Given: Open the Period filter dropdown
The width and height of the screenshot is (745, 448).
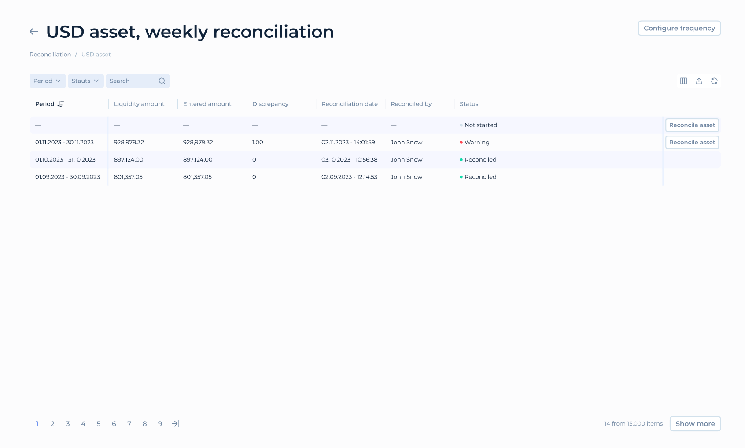Looking at the screenshot, I should pos(47,81).
